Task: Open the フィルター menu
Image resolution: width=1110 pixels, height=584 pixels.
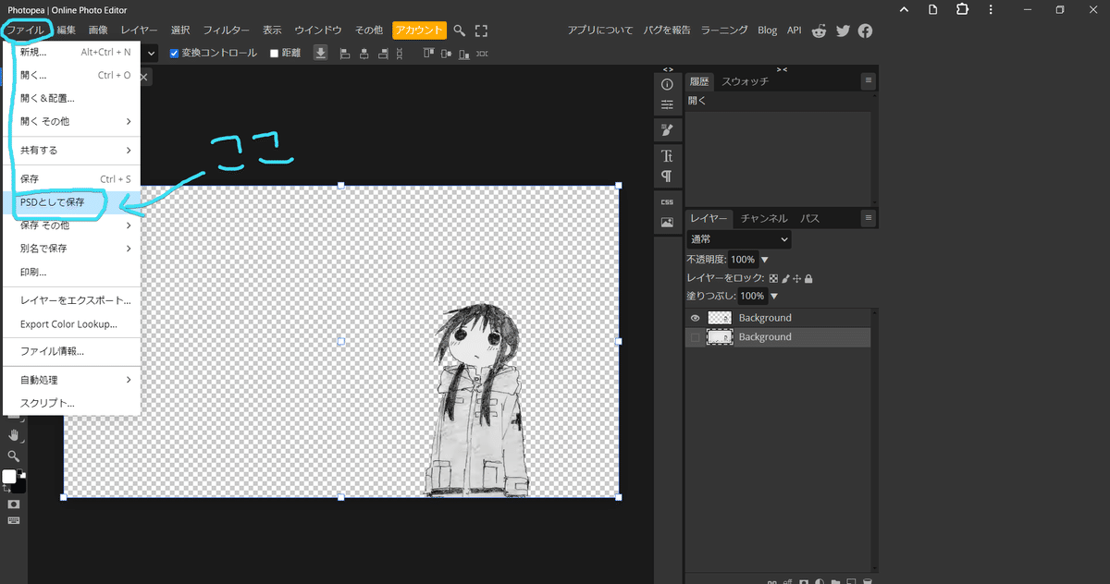Action: click(x=226, y=30)
